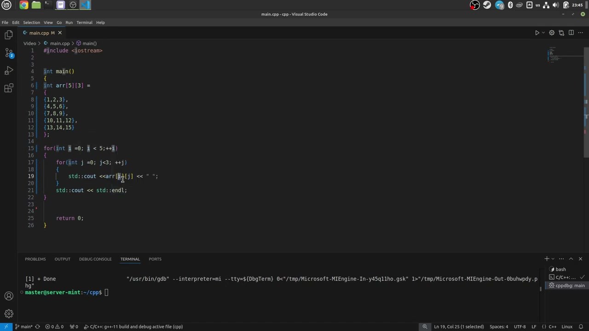Open the Terminal menu in the menu bar
Image resolution: width=589 pixels, height=331 pixels.
pyautogui.click(x=84, y=22)
